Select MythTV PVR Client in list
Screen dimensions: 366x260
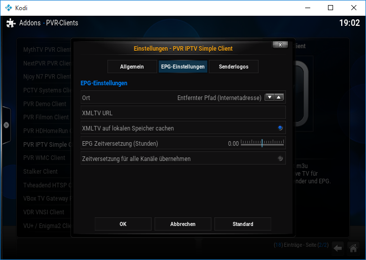[x=47, y=50]
